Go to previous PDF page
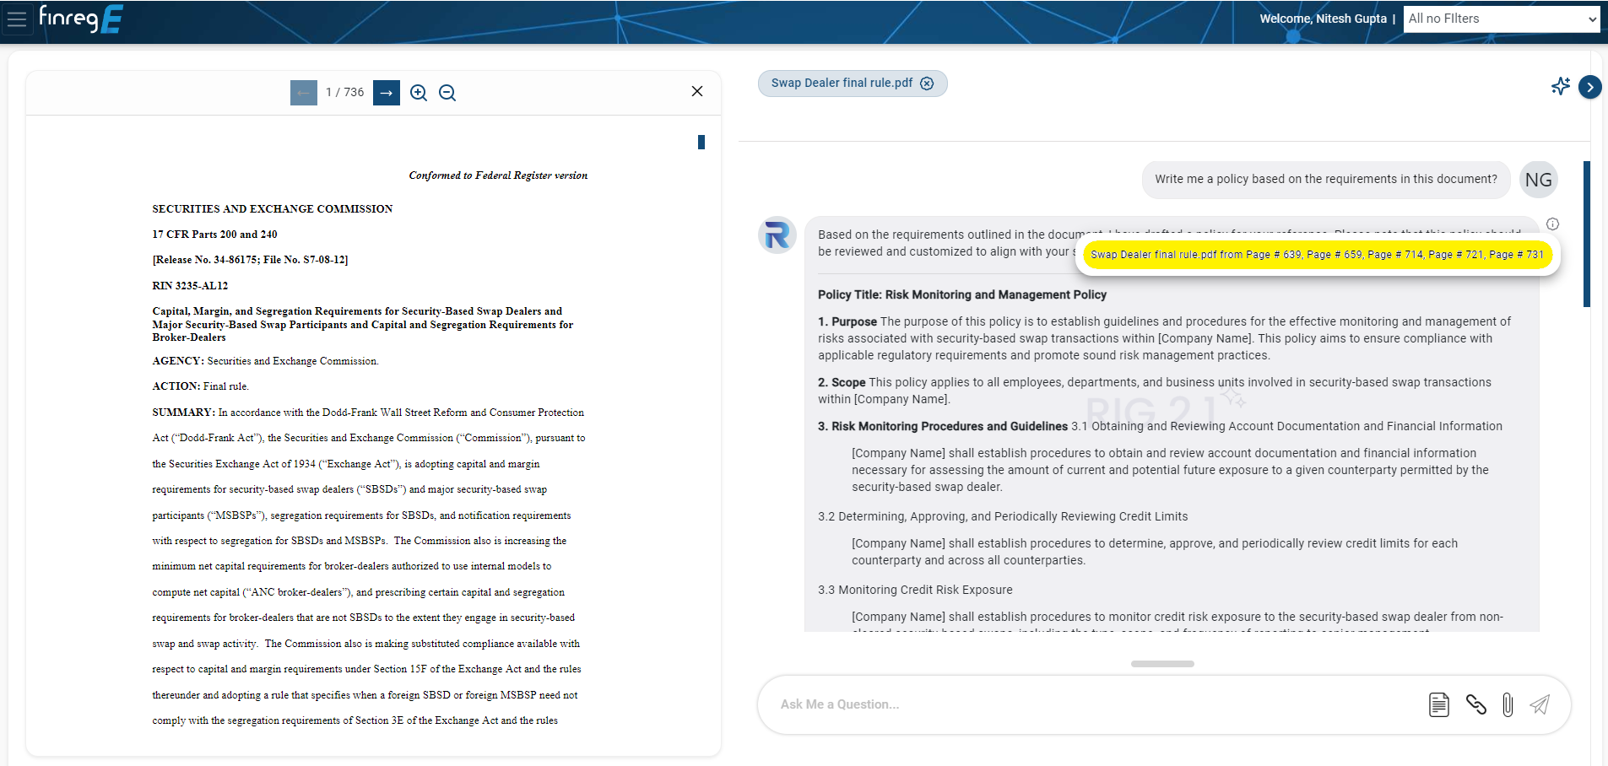 click(x=304, y=93)
